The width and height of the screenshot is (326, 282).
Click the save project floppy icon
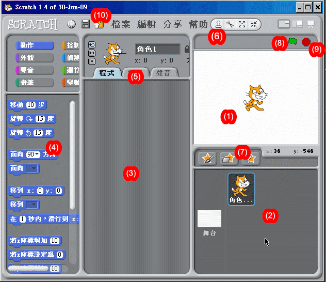(86, 24)
